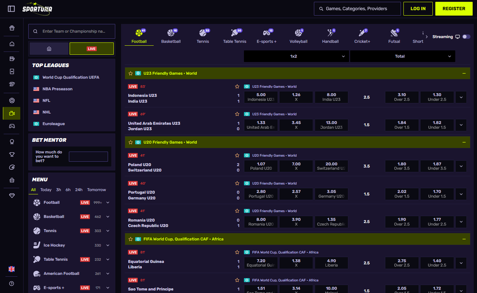Bet on Indonesia U23 at 5.00
This screenshot has height=293, width=477.
(x=261, y=97)
